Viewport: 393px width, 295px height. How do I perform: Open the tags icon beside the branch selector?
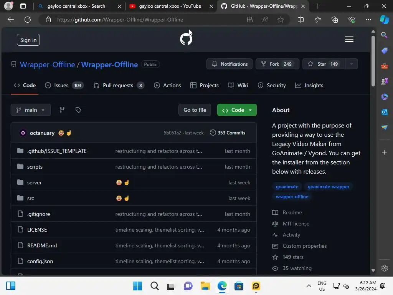tap(78, 110)
